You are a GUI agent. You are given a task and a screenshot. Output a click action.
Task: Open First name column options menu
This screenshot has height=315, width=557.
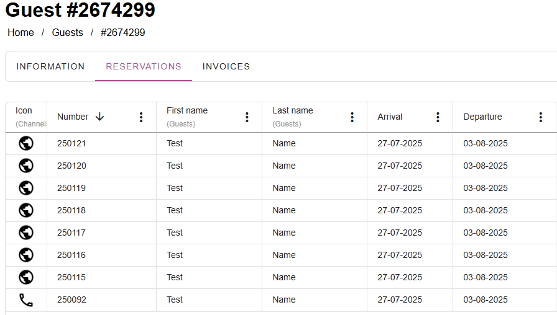pyautogui.click(x=247, y=117)
